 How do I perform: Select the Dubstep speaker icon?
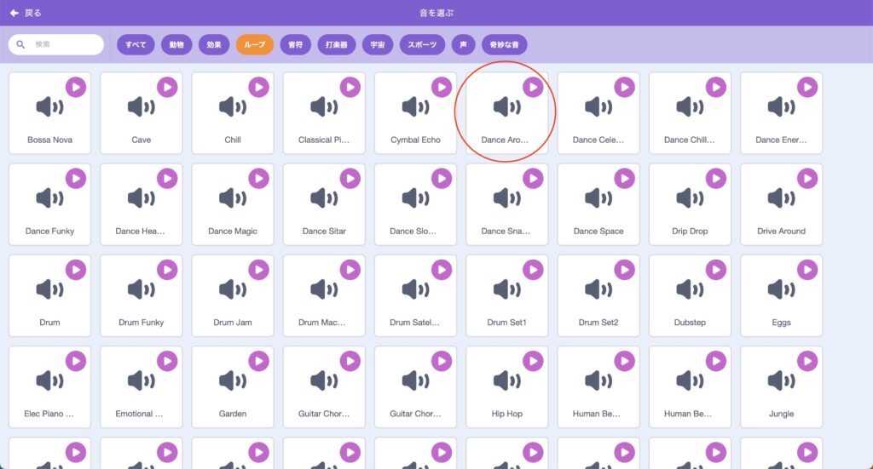690,289
